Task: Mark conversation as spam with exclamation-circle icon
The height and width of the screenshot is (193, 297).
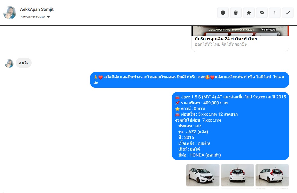Action: click(223, 13)
